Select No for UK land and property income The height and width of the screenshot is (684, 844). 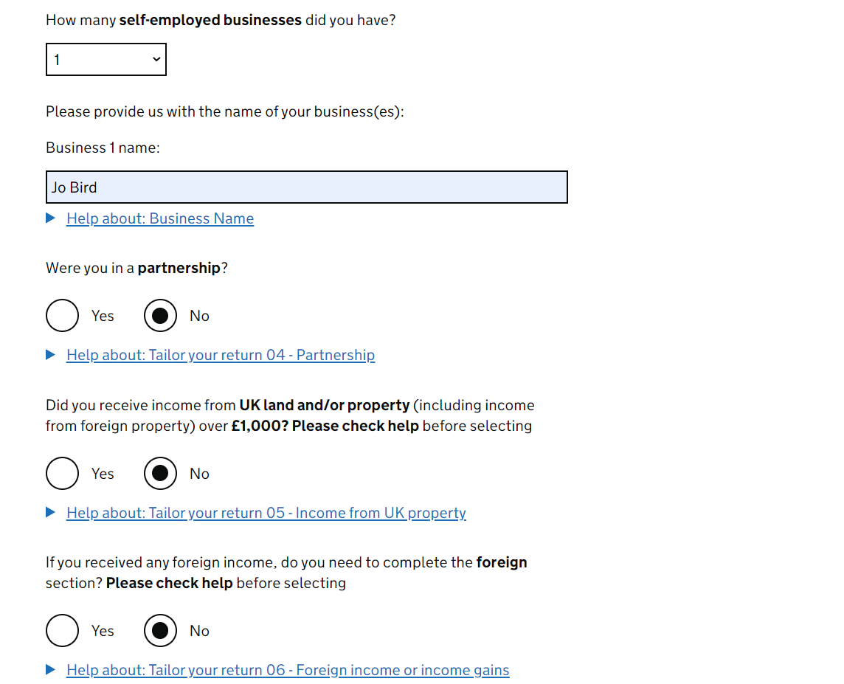160,473
